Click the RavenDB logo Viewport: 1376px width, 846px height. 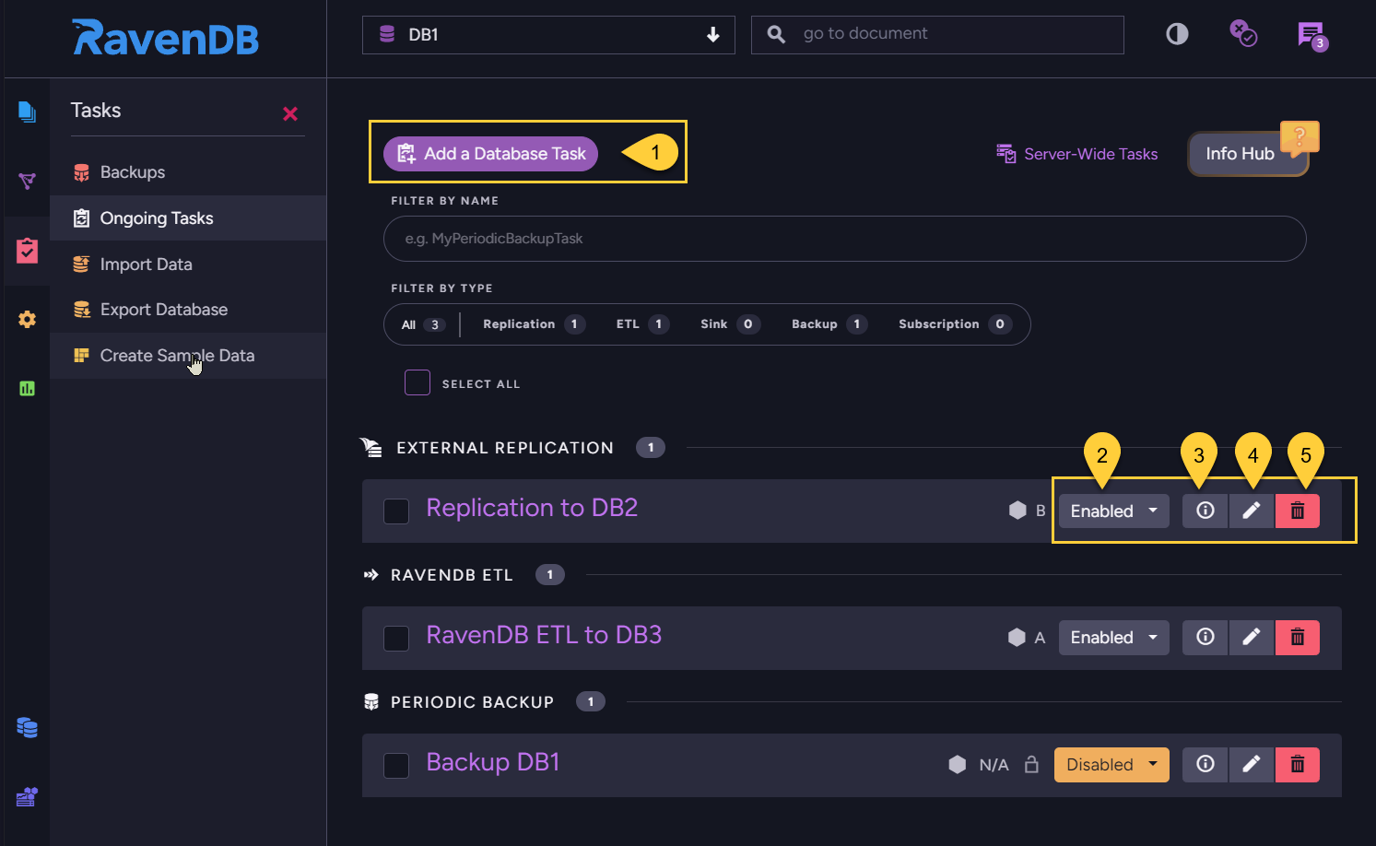166,38
